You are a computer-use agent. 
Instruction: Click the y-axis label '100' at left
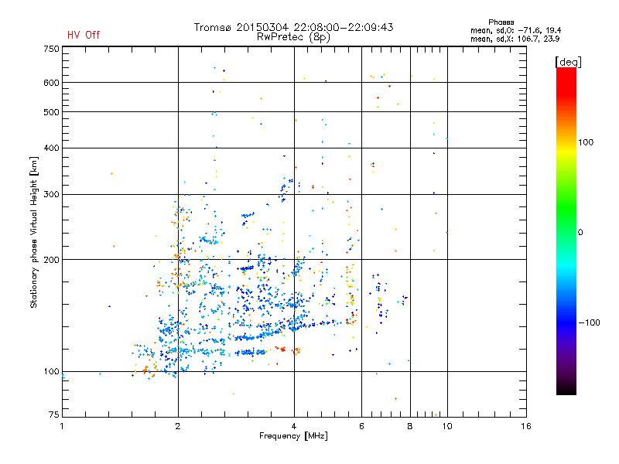(51, 371)
